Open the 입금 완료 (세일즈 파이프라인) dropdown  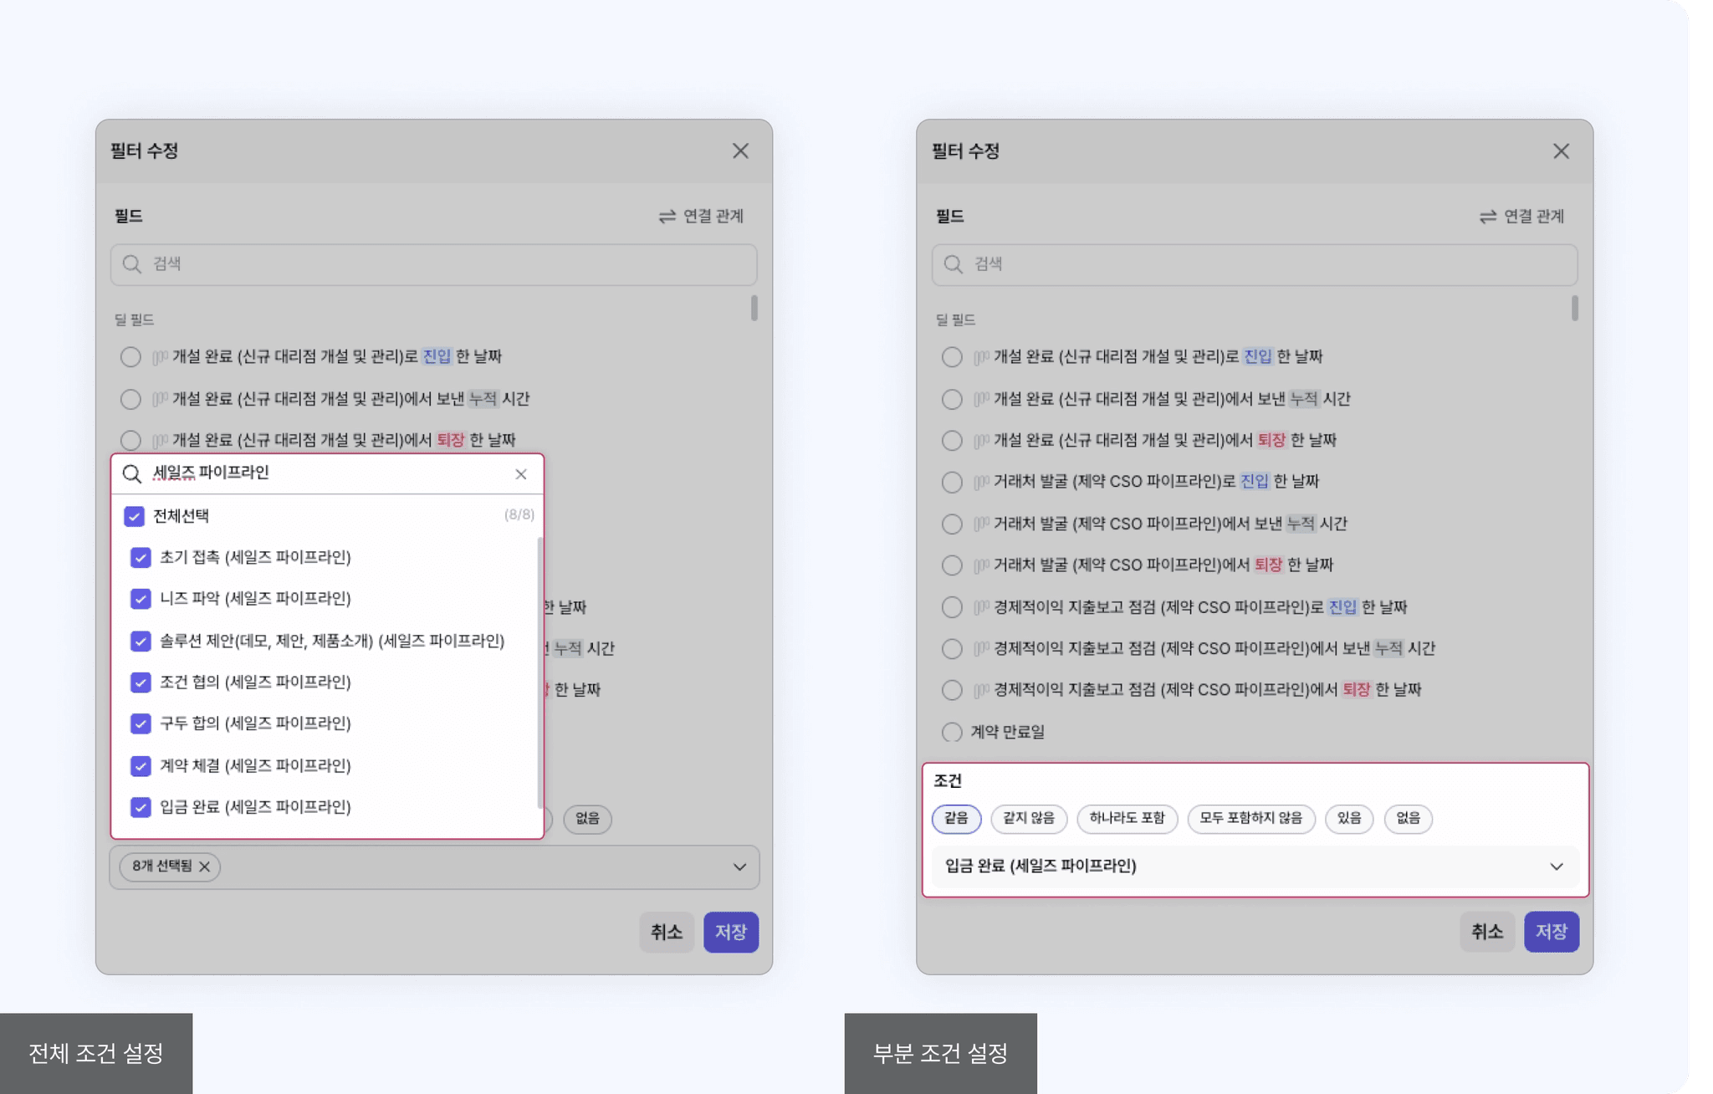click(x=1556, y=867)
